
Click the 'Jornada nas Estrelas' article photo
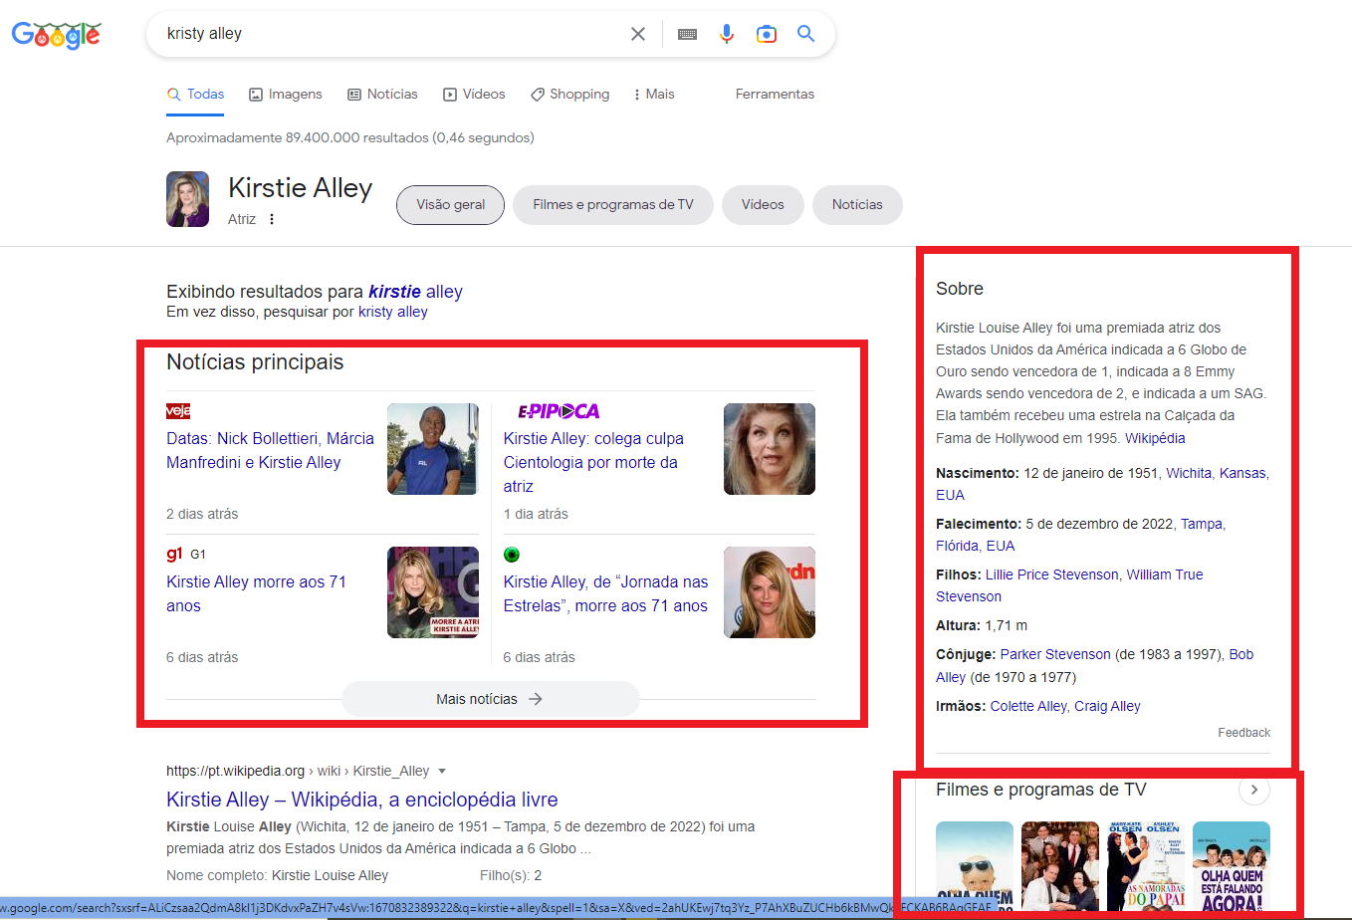[x=770, y=592]
